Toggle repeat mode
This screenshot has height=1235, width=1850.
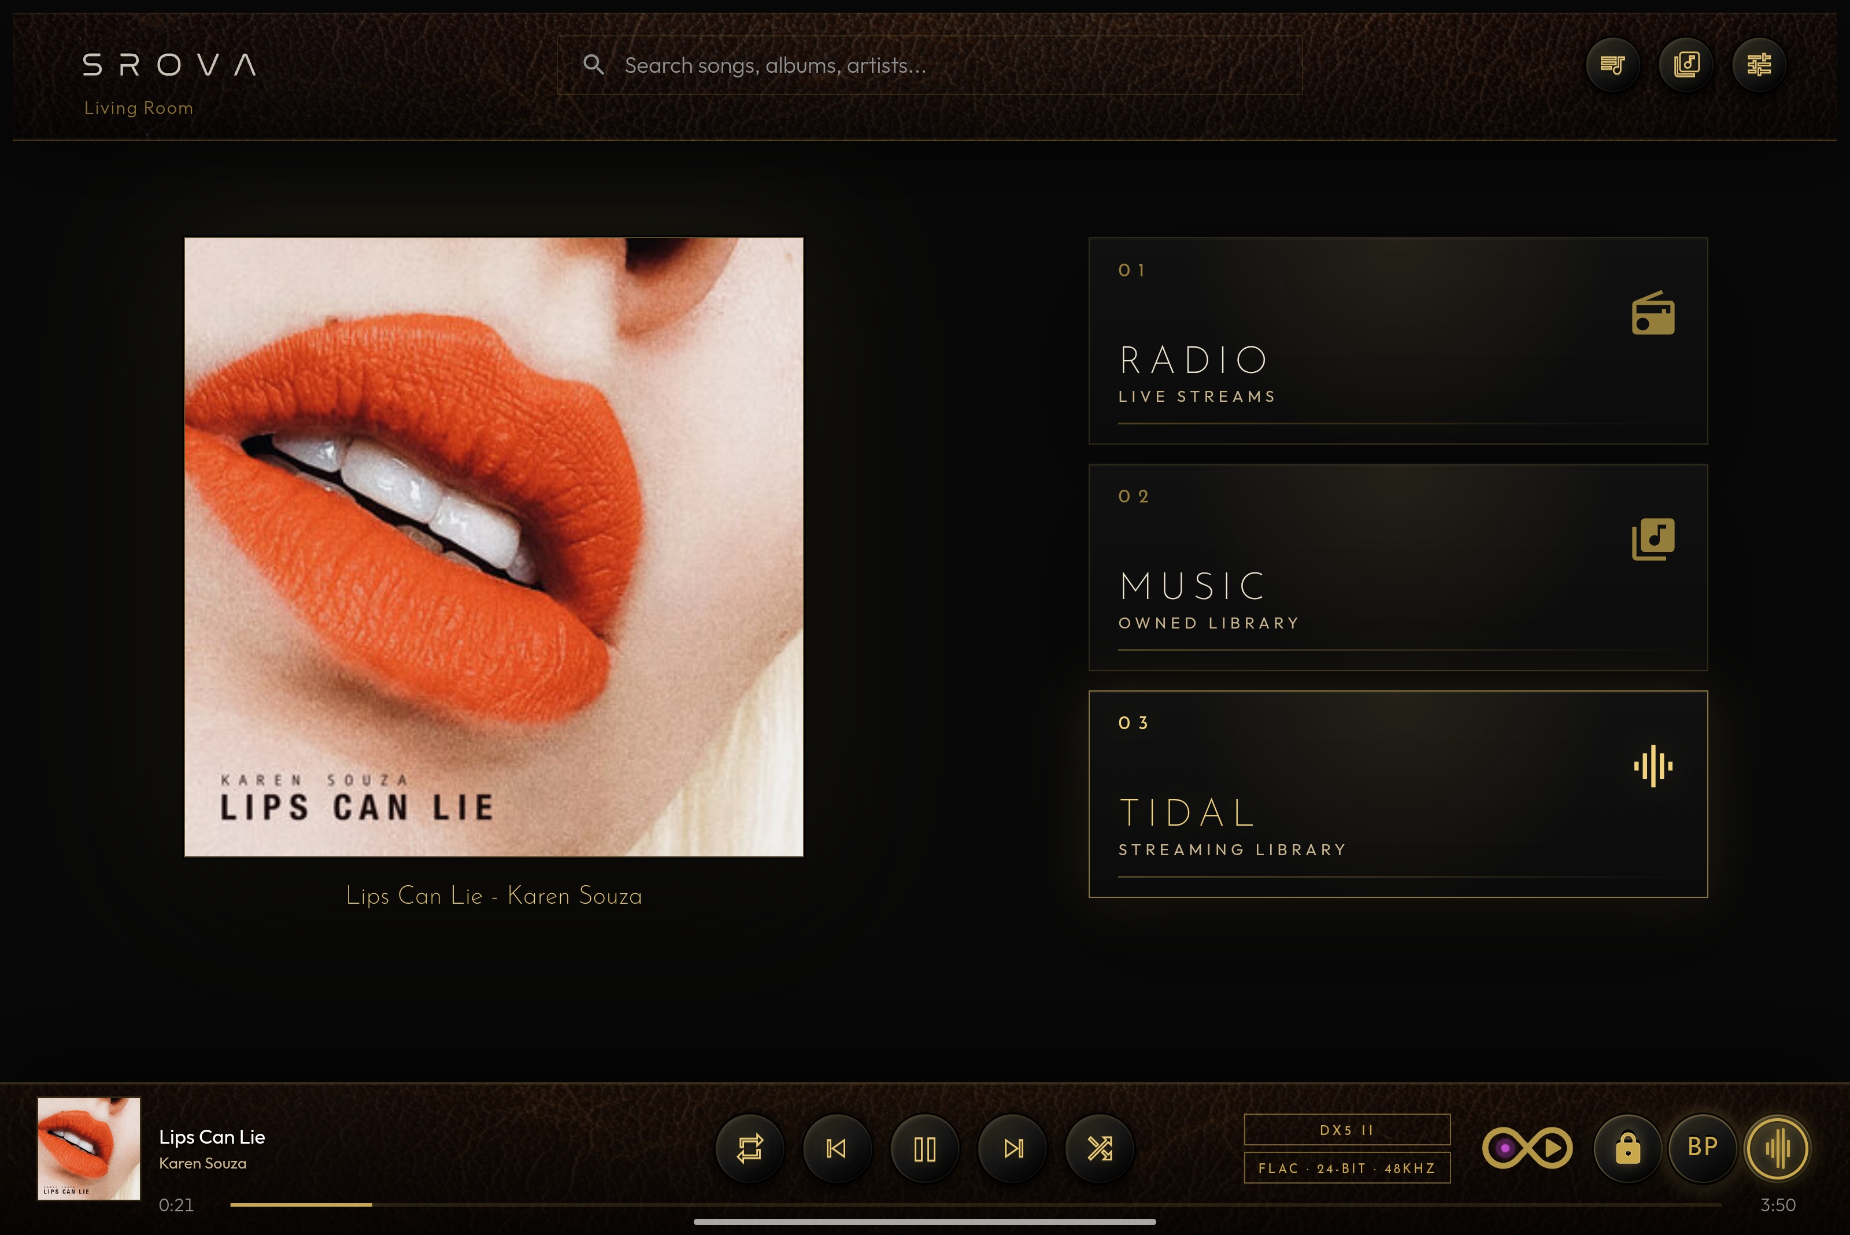(x=750, y=1148)
